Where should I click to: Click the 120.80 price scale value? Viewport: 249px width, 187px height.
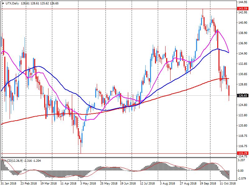point(243,126)
